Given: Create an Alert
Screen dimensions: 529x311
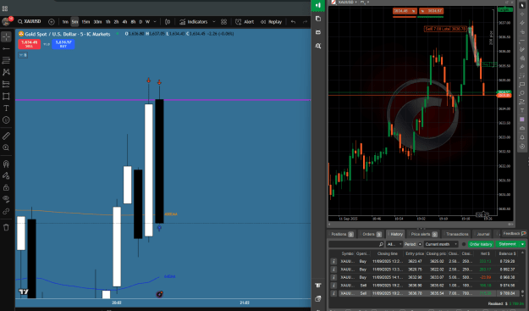Looking at the screenshot, I should [x=245, y=22].
